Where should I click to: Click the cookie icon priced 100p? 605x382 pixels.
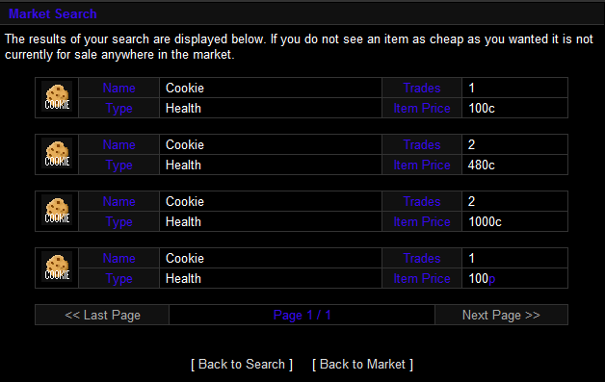[x=57, y=267]
